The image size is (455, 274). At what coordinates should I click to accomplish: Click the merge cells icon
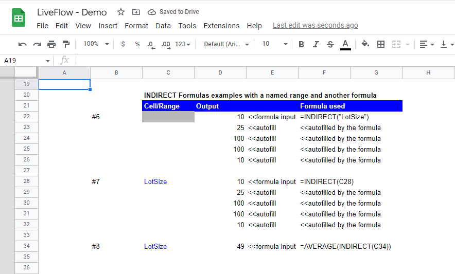click(x=396, y=44)
